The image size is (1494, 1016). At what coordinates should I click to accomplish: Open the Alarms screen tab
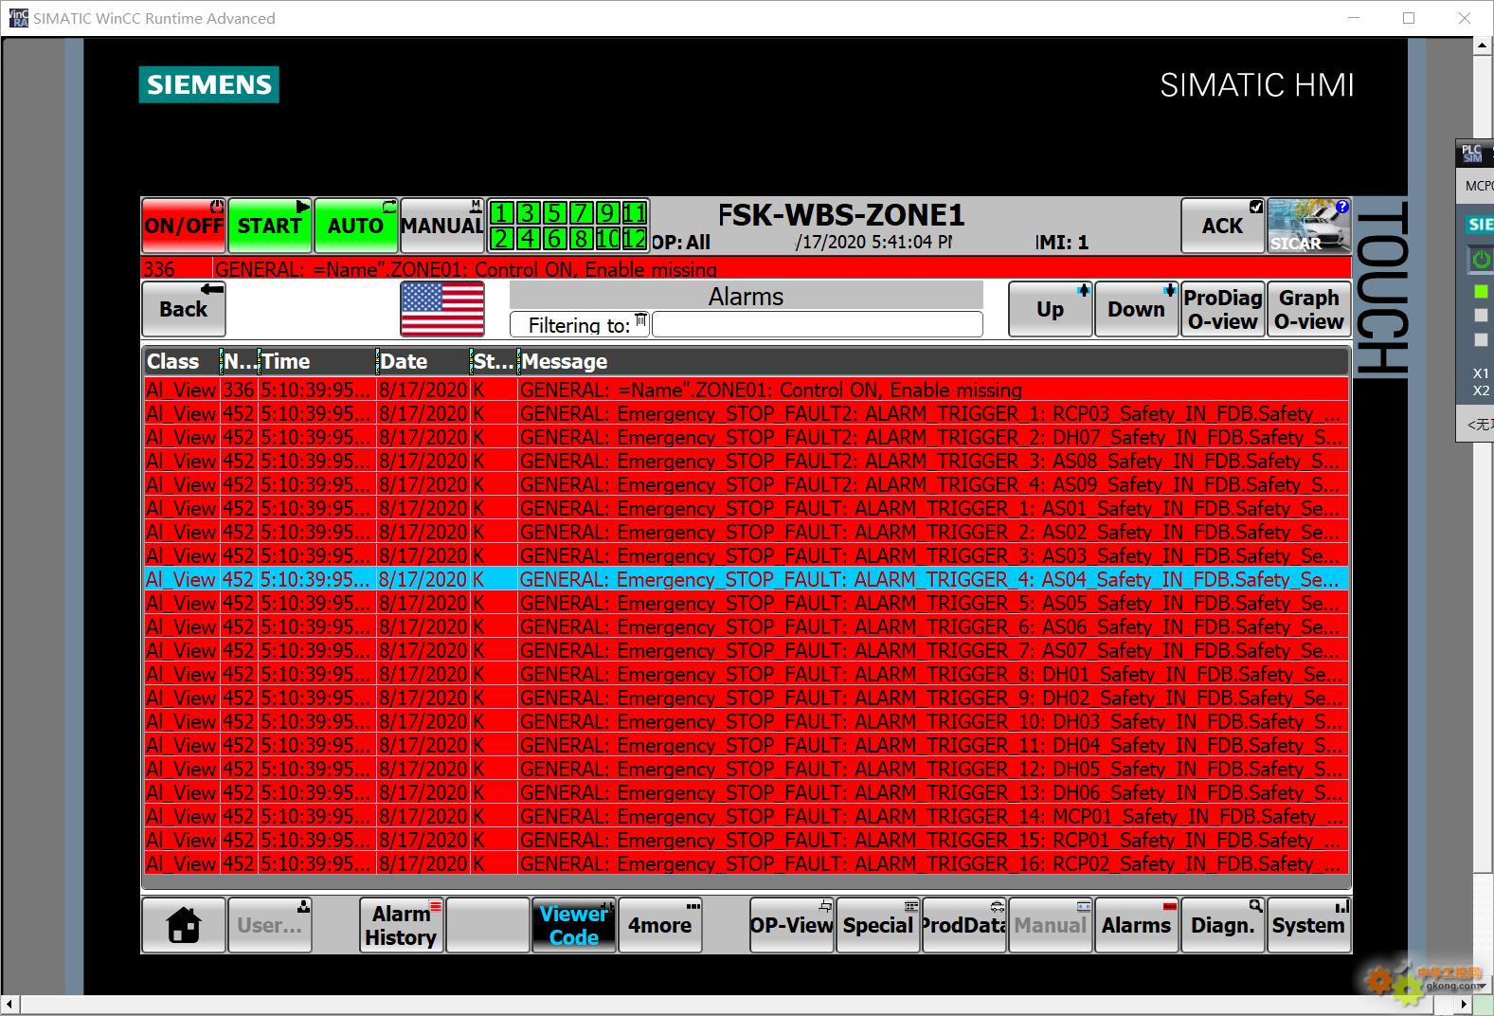click(x=1136, y=925)
